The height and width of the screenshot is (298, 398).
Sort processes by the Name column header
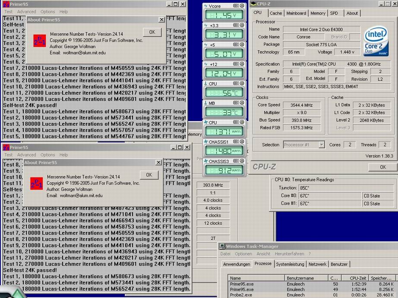pos(256,278)
